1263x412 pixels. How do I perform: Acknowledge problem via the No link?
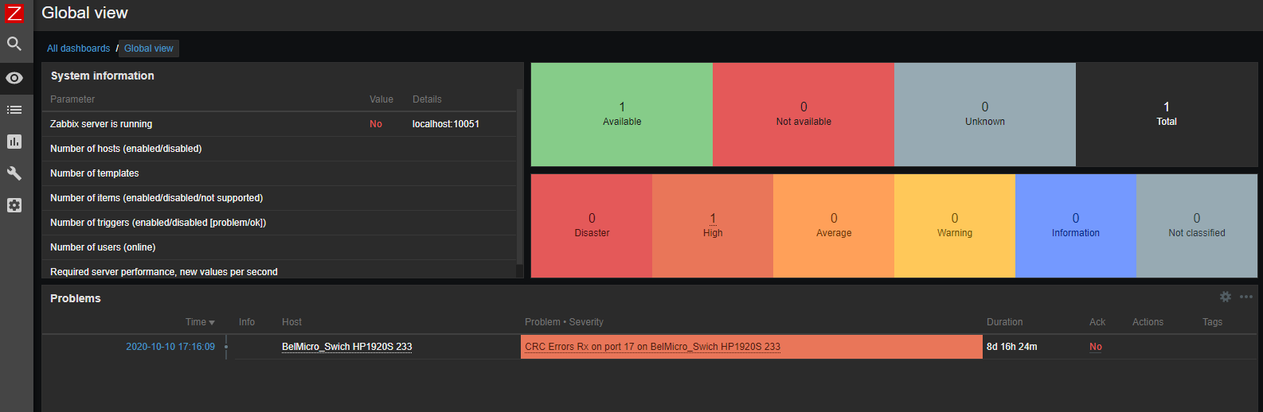coord(1096,347)
